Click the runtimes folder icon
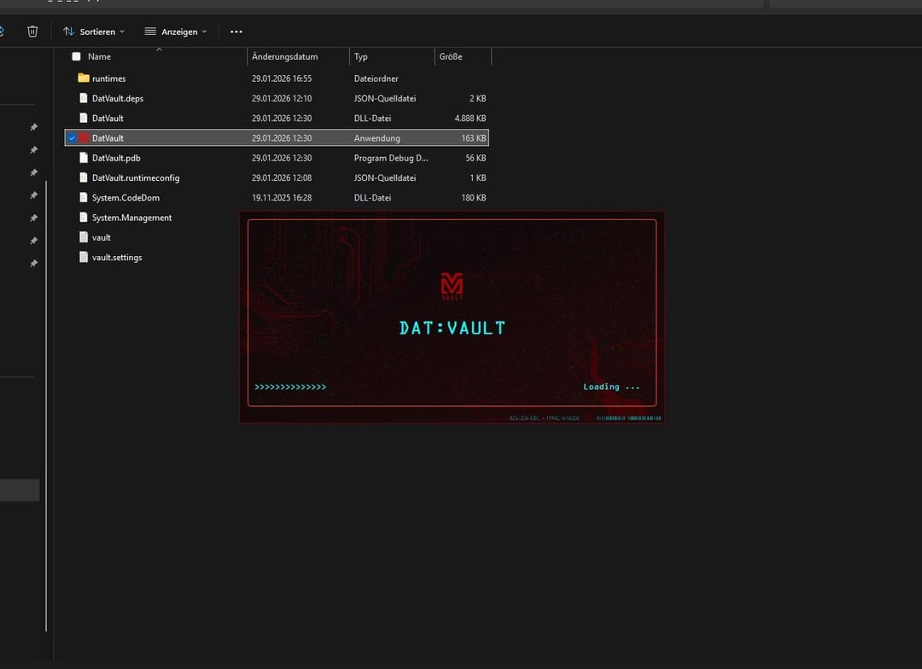The width and height of the screenshot is (922, 669). pos(84,79)
